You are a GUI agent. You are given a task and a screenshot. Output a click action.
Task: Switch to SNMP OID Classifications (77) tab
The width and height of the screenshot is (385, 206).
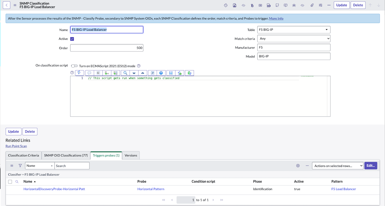(x=66, y=155)
